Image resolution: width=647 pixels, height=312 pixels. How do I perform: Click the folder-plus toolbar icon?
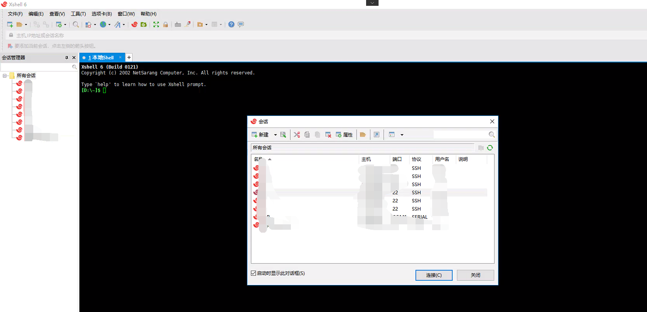click(200, 25)
